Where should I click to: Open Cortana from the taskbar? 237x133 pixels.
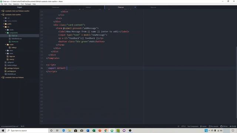click(x=51, y=130)
